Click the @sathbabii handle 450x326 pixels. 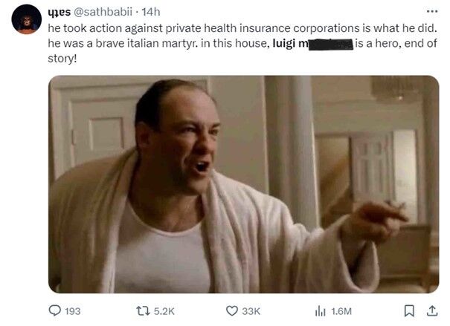103,12
